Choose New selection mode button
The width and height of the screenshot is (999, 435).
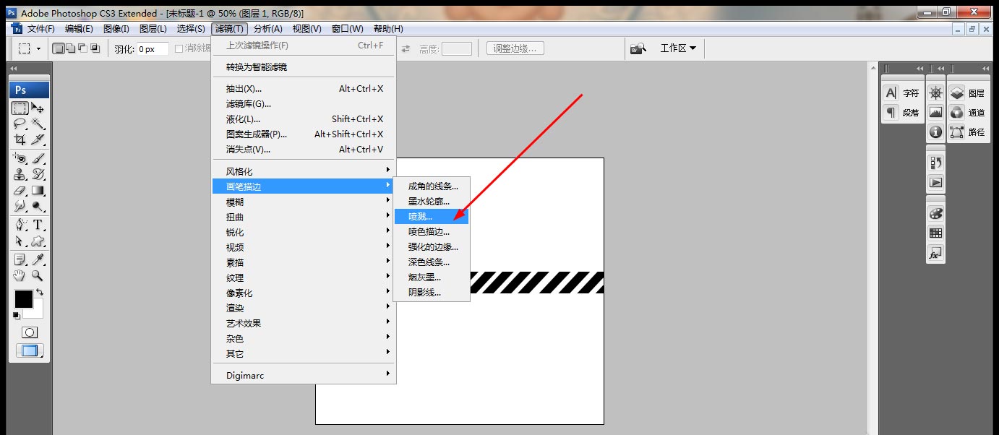click(x=59, y=48)
